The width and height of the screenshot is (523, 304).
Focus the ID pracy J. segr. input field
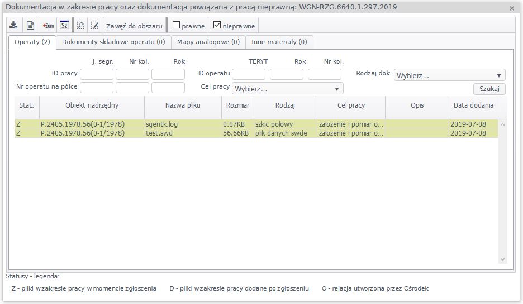[x=97, y=74]
